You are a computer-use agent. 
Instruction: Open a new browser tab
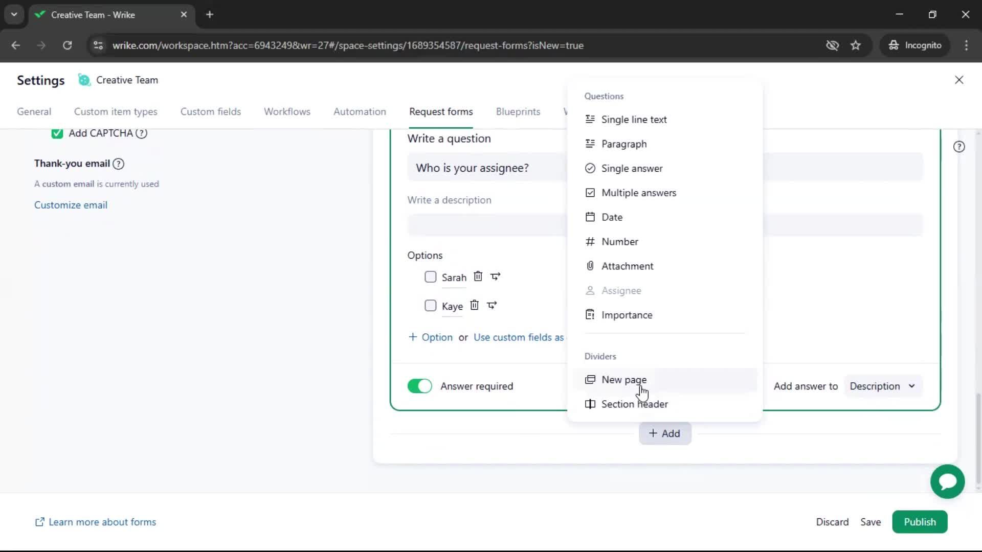[210, 15]
